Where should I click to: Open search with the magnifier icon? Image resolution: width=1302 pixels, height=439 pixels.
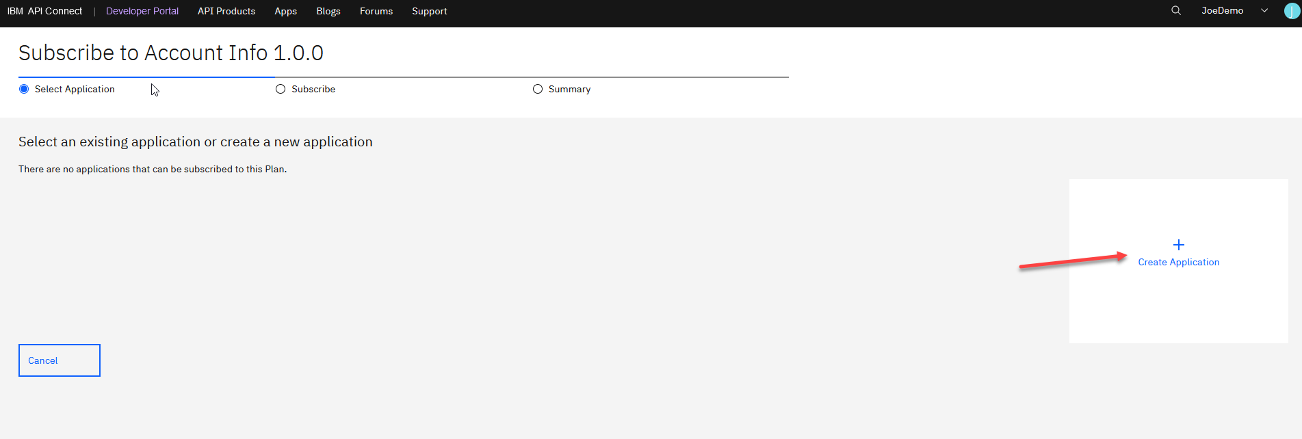pos(1175,11)
